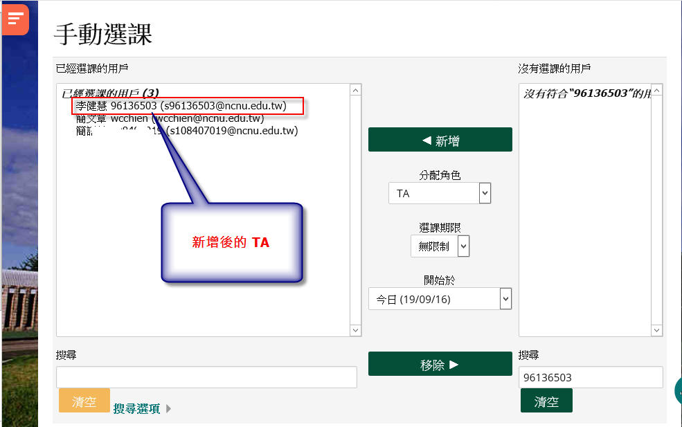Open the 分配角色 dropdown showing TA
The height and width of the screenshot is (427, 682).
440,194
